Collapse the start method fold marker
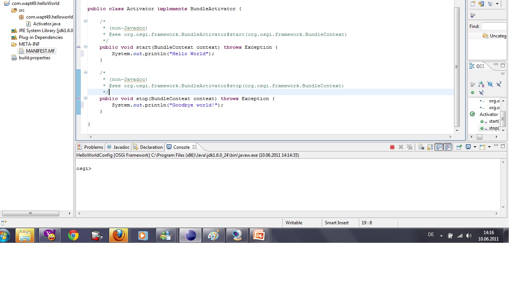Image resolution: width=516 pixels, height=290 pixels. click(x=85, y=47)
